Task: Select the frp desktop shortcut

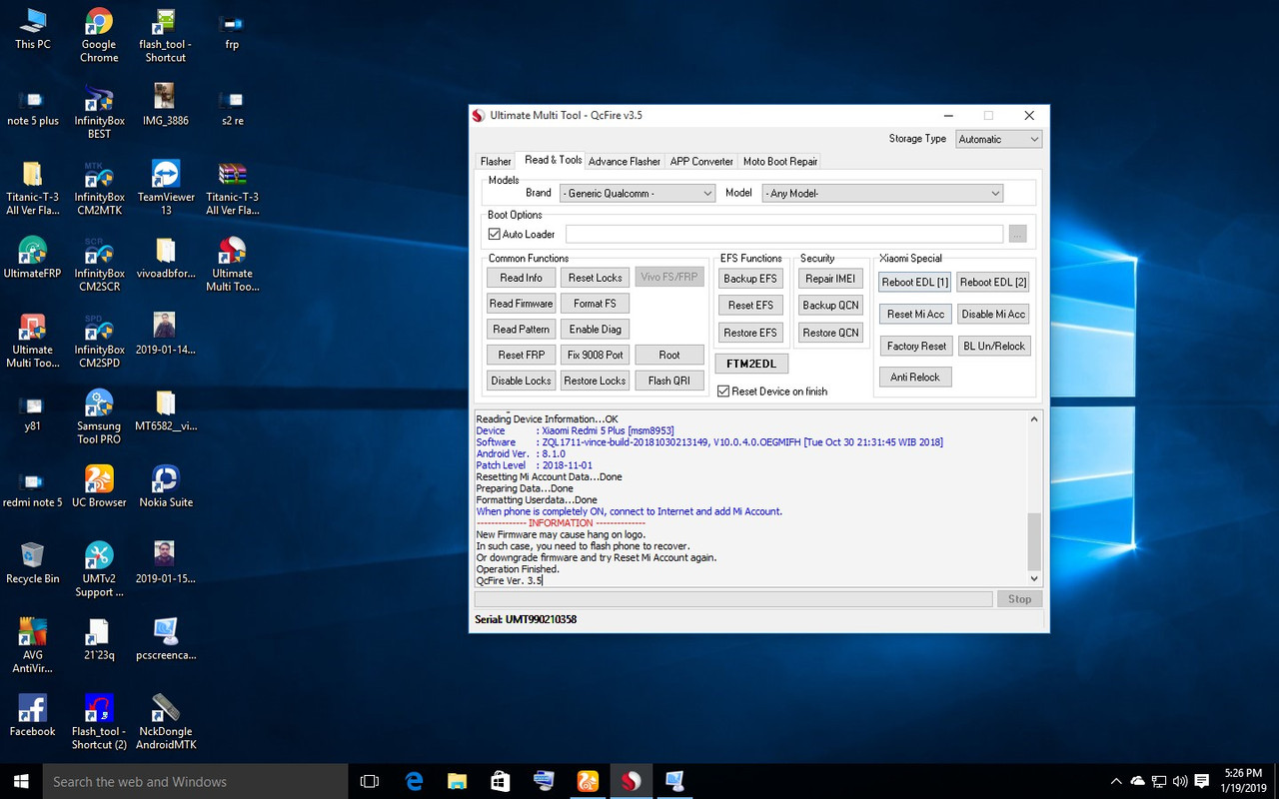Action: (232, 29)
